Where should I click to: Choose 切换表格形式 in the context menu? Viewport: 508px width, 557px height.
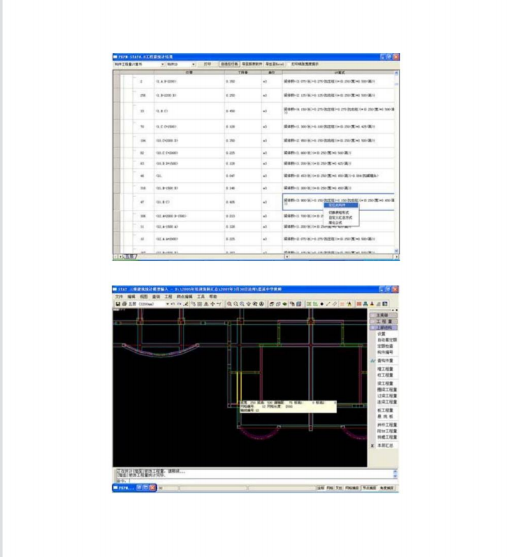pyautogui.click(x=338, y=212)
